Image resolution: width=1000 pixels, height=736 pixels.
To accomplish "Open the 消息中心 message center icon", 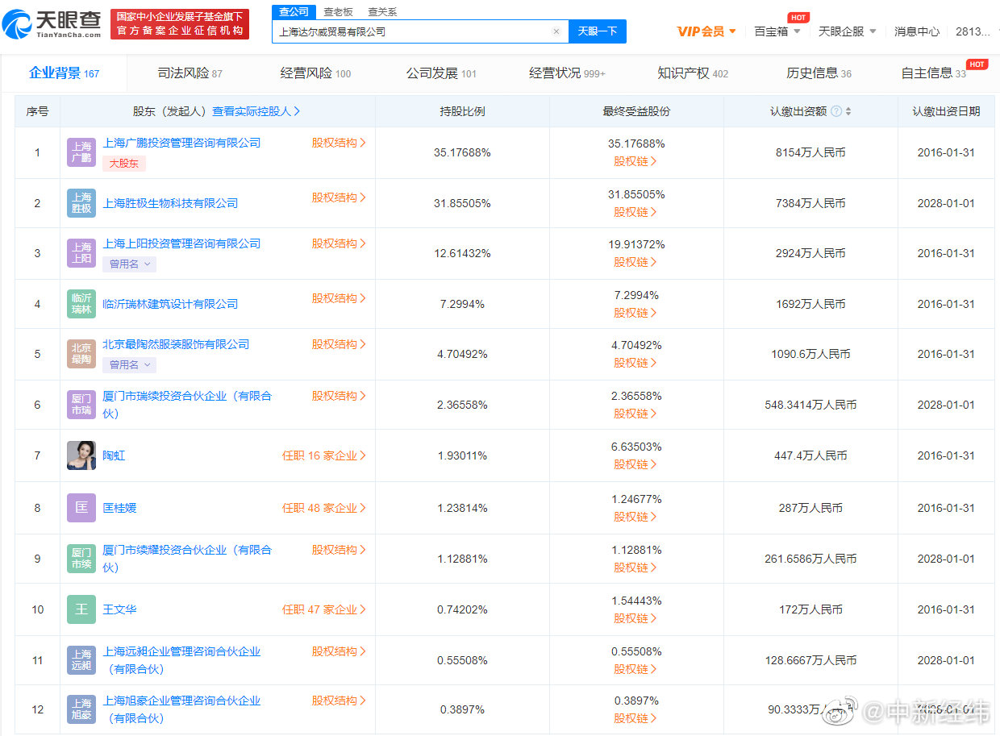I will [917, 31].
